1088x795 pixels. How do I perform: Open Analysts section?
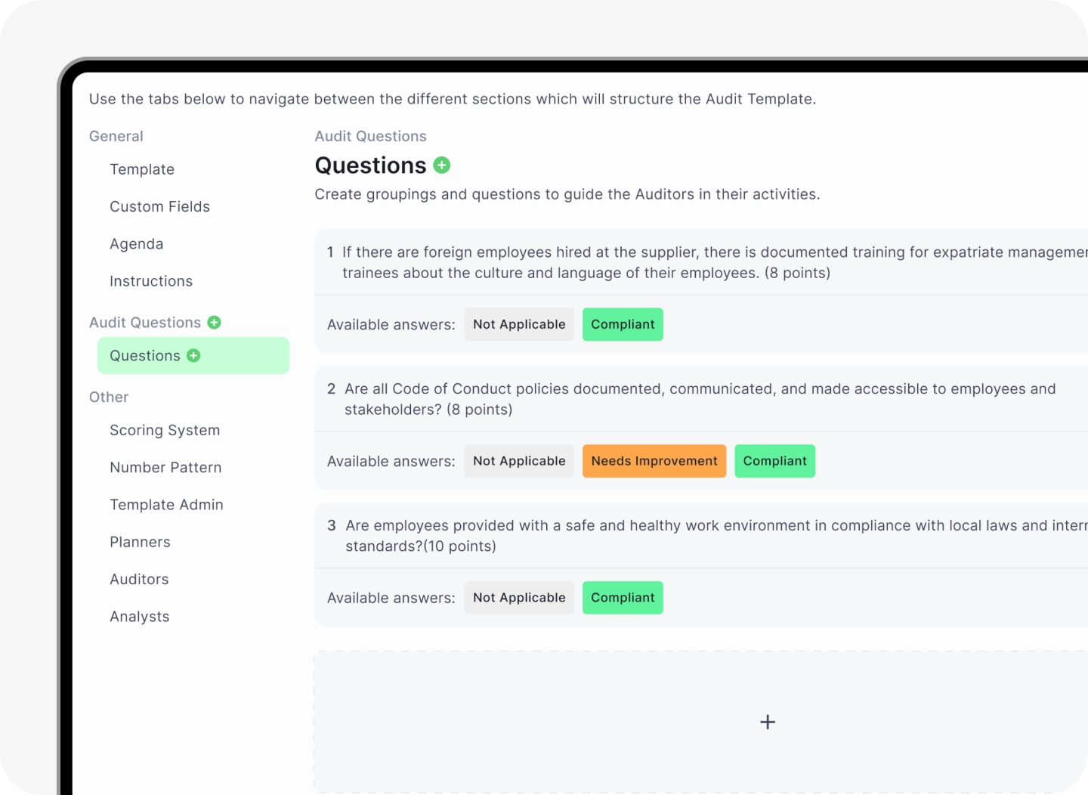139,617
